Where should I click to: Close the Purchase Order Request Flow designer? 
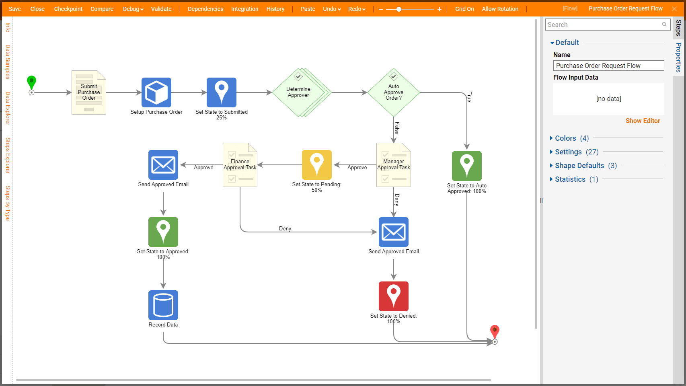tap(674, 9)
